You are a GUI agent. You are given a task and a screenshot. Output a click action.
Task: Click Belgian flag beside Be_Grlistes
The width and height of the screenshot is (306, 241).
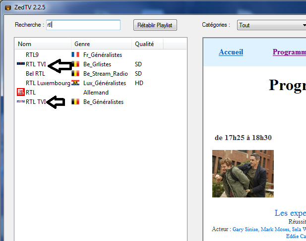[x=76, y=64]
